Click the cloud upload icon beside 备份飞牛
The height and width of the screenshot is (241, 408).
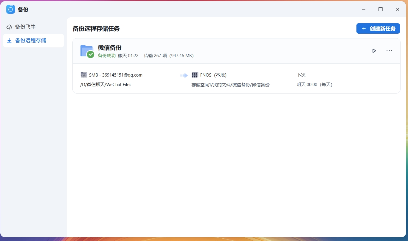[9, 27]
